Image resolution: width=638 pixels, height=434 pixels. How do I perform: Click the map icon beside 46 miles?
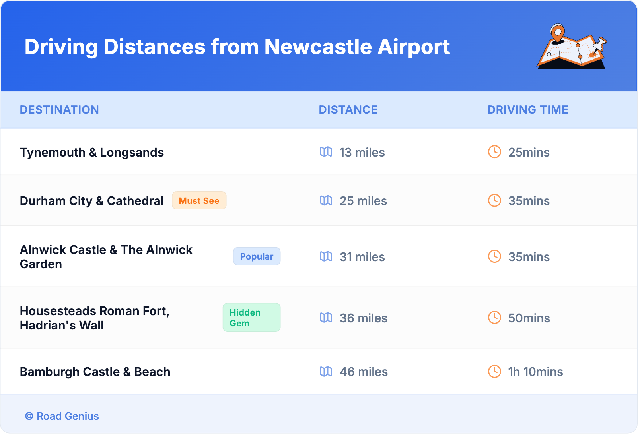pyautogui.click(x=326, y=371)
